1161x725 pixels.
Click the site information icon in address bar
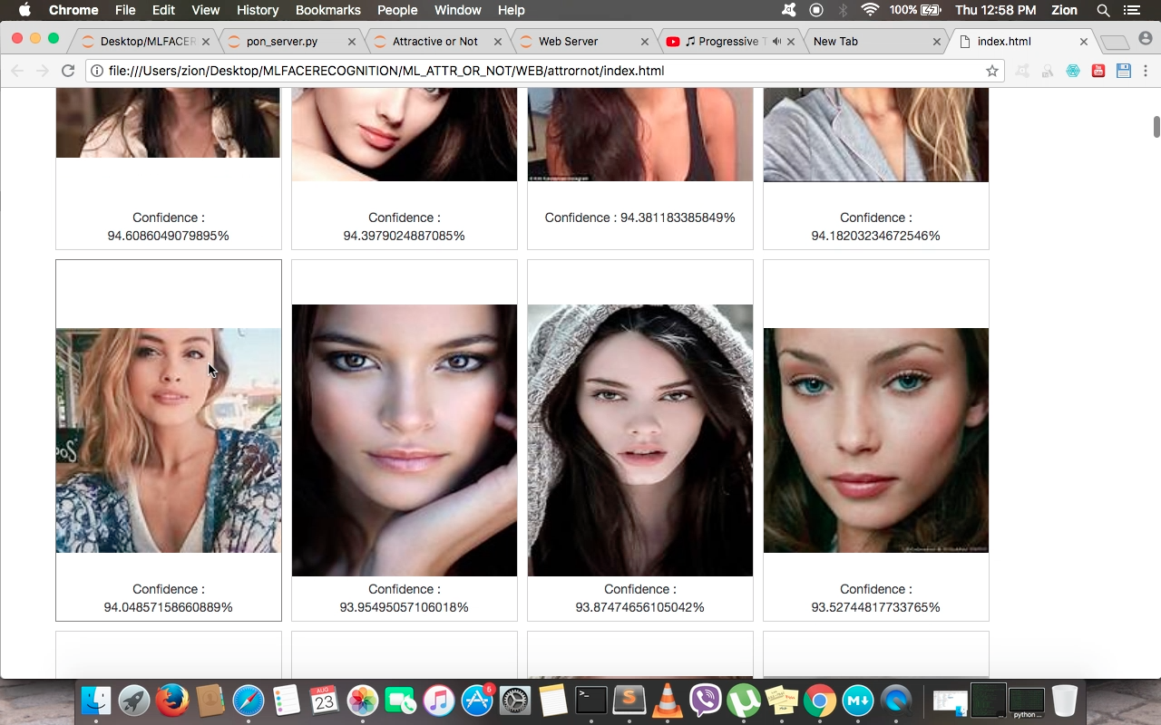click(97, 71)
